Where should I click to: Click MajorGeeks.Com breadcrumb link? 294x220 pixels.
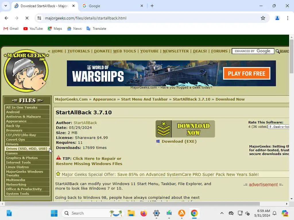point(71,99)
